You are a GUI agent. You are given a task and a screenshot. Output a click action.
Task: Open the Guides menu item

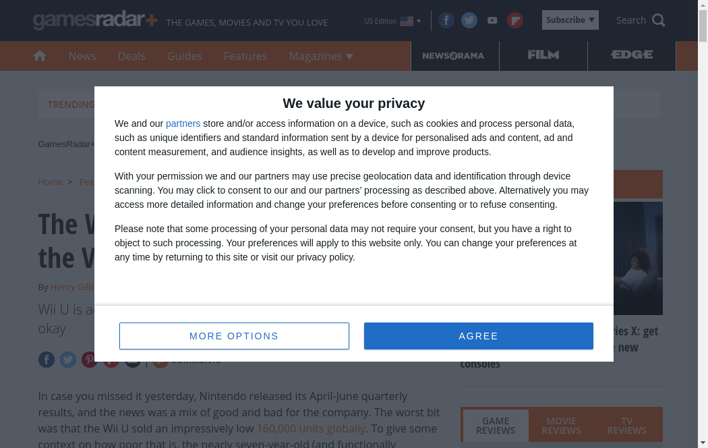(185, 56)
